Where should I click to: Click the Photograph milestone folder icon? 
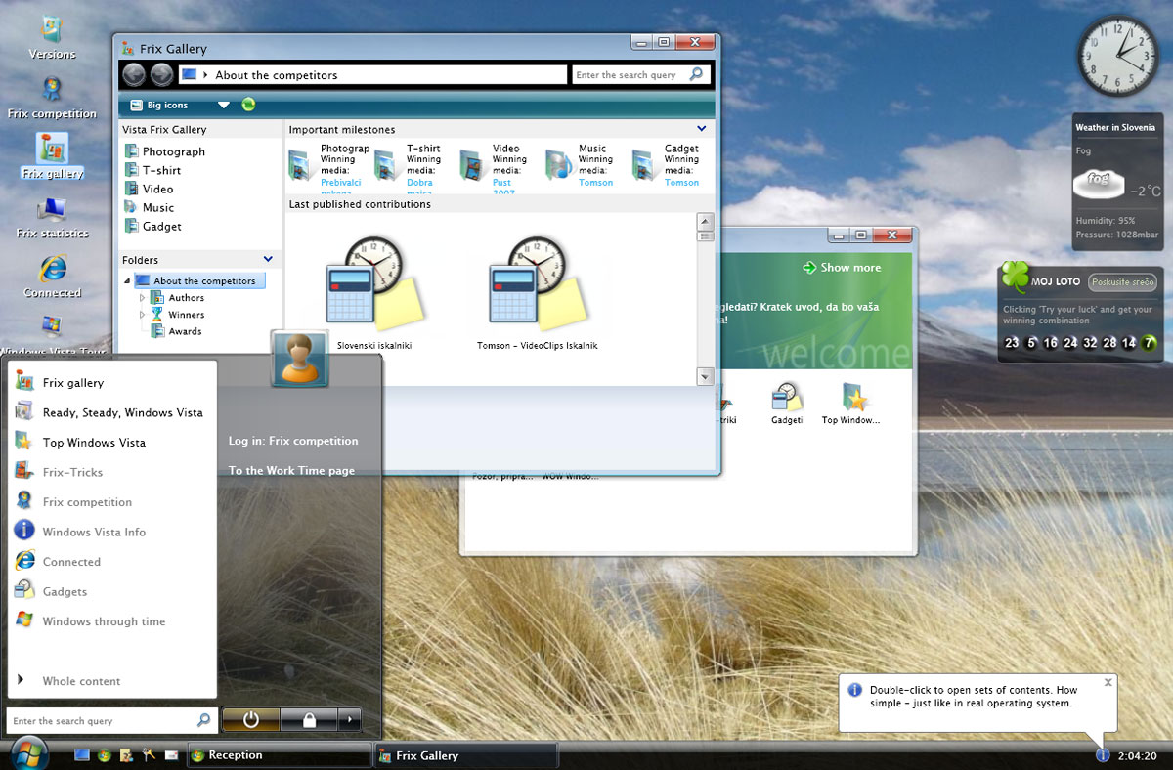[302, 165]
